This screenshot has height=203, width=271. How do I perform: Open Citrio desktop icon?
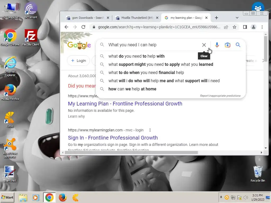point(10,120)
